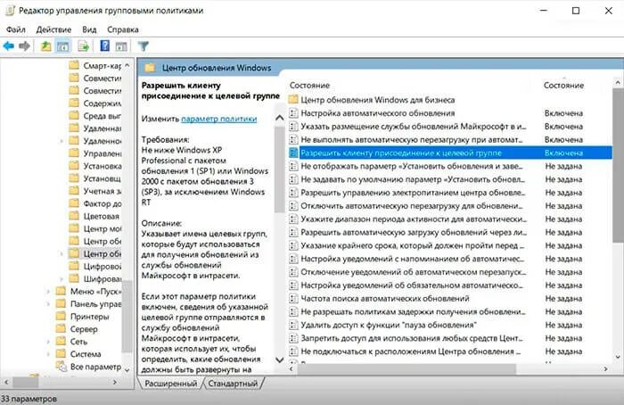Open the Файл menu
This screenshot has height=405, width=624.
click(x=15, y=29)
